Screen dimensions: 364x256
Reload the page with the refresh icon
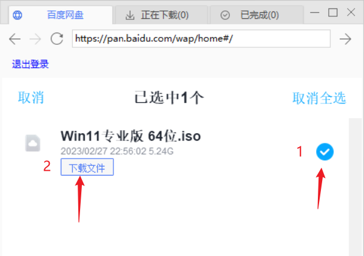coord(57,39)
